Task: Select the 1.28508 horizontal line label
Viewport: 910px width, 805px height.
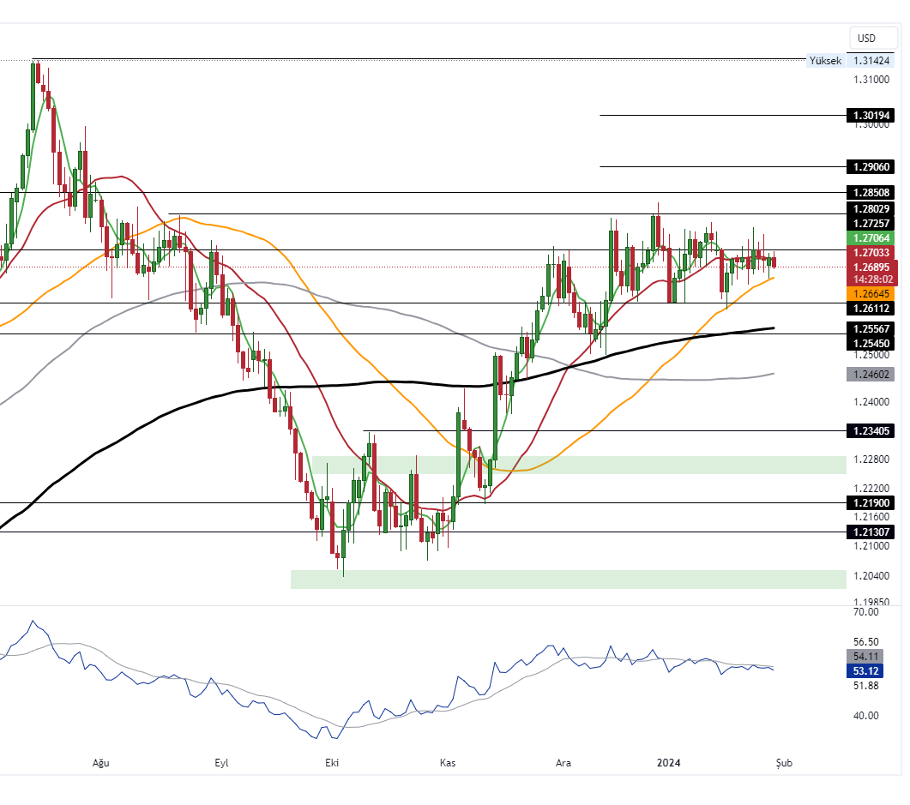Action: [869, 192]
